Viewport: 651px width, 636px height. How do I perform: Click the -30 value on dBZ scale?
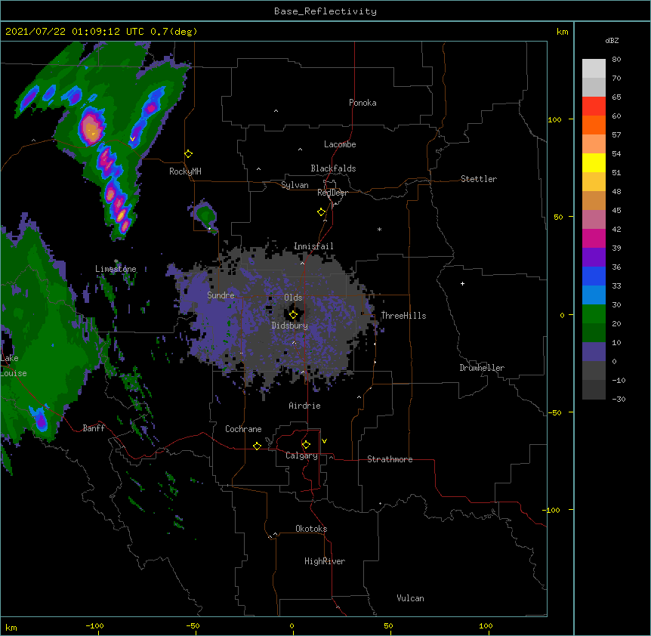point(619,400)
